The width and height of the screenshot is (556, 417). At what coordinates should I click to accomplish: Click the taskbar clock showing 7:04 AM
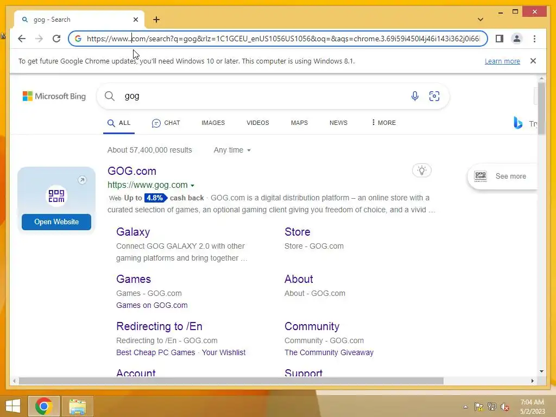coord(532,407)
